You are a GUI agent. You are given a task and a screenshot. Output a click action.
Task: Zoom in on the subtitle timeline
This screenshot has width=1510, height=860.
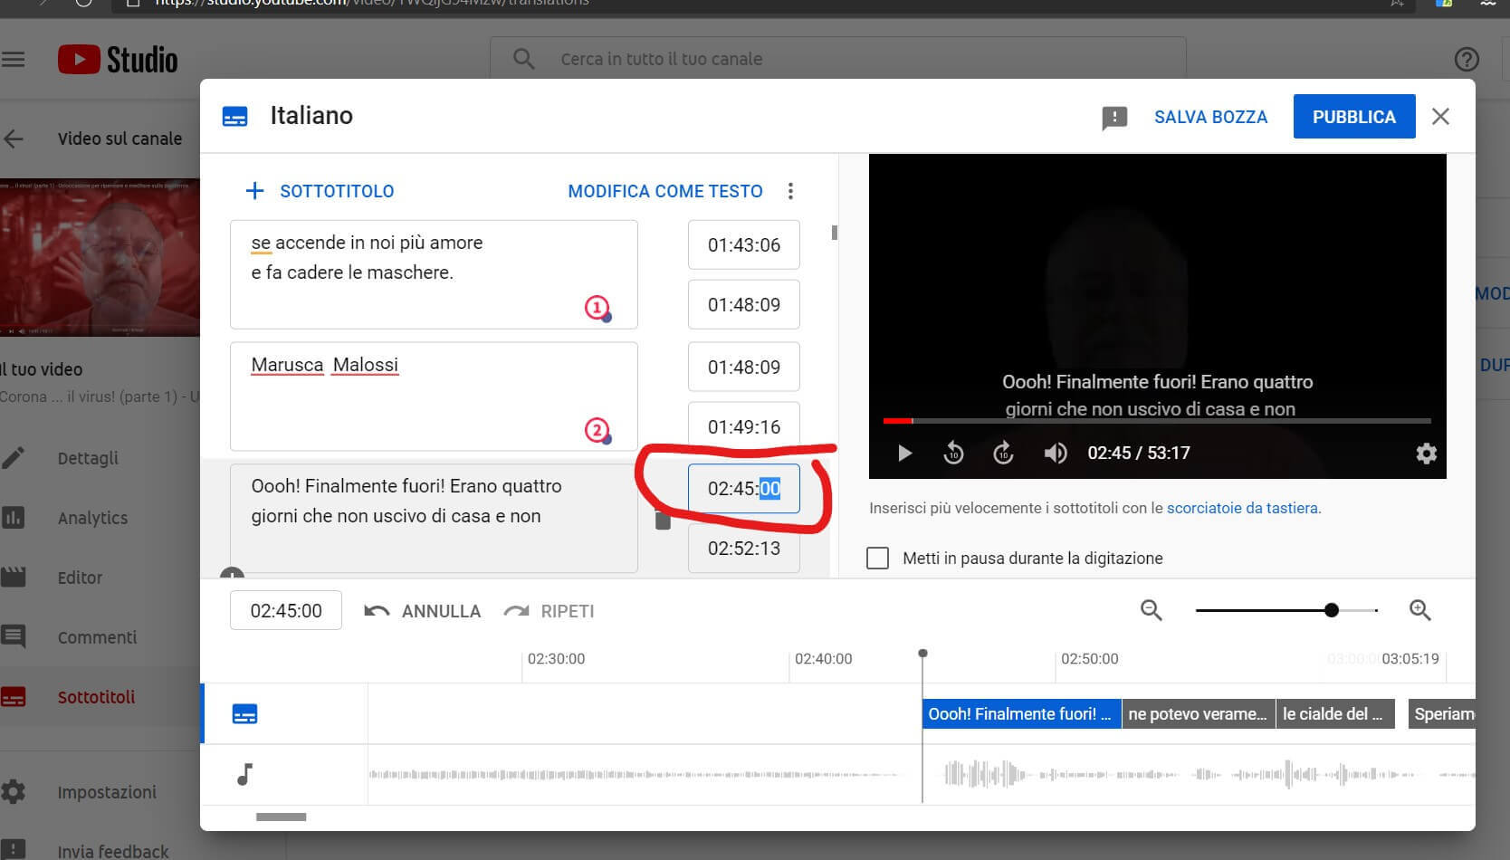(1419, 611)
